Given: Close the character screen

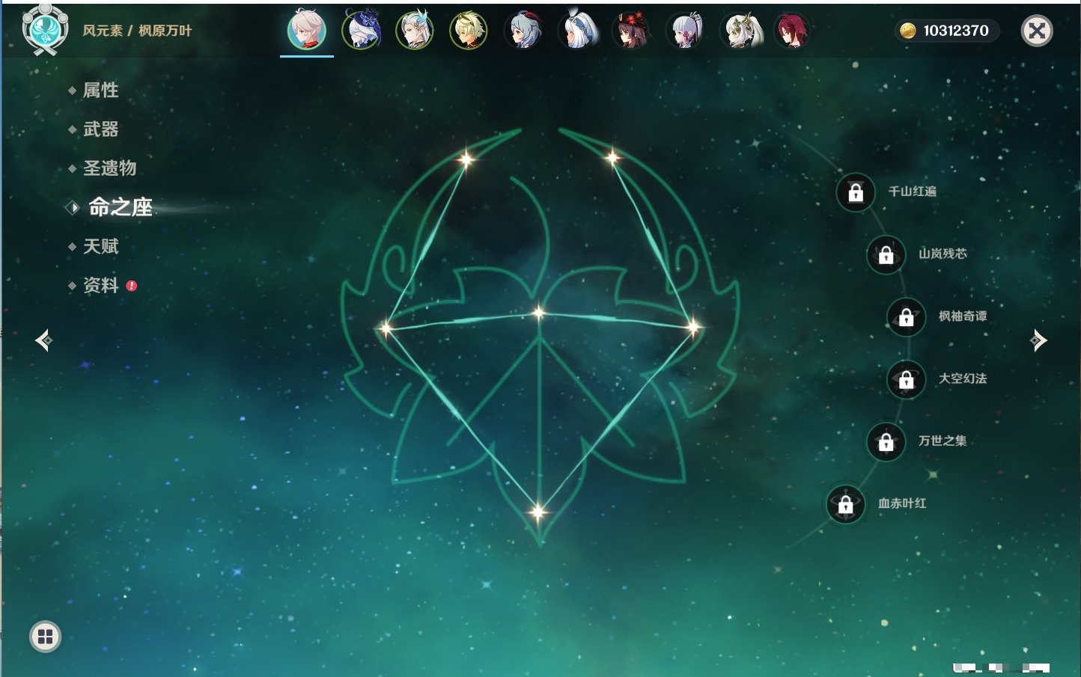Looking at the screenshot, I should pos(1037,31).
